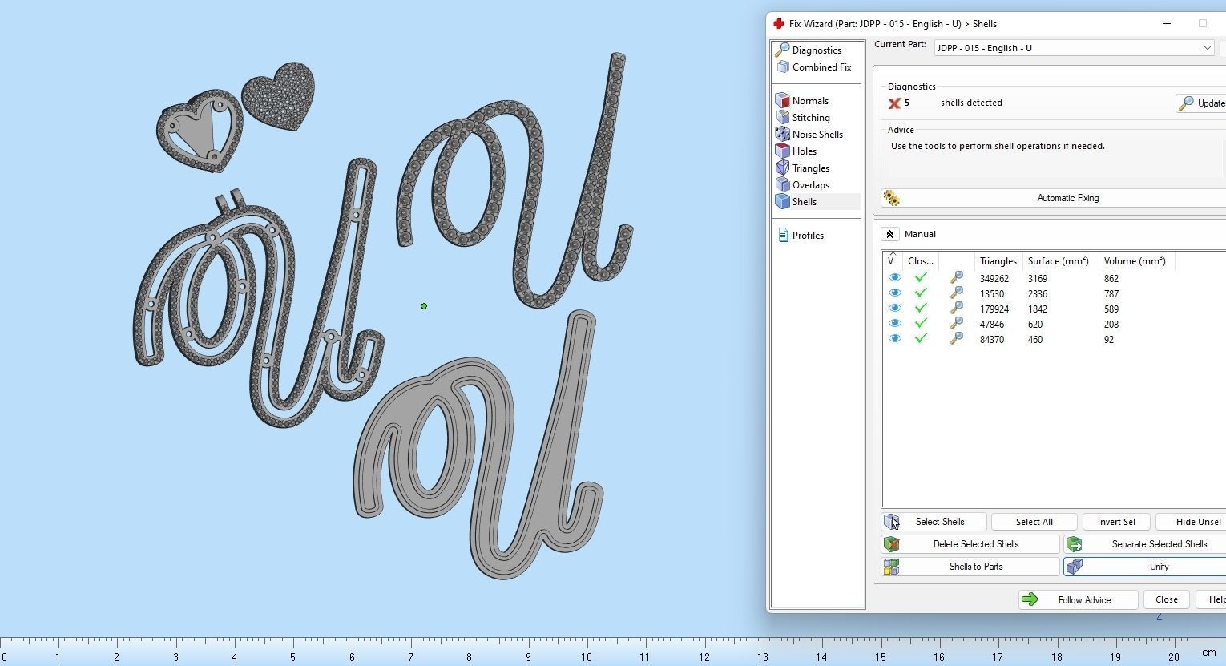The width and height of the screenshot is (1226, 666).
Task: Click the Holes cube icon
Action: click(x=783, y=151)
